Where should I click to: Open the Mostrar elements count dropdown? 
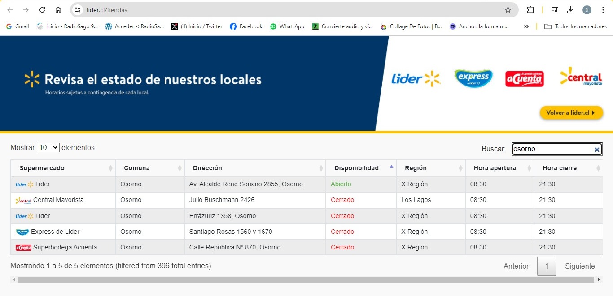point(48,147)
